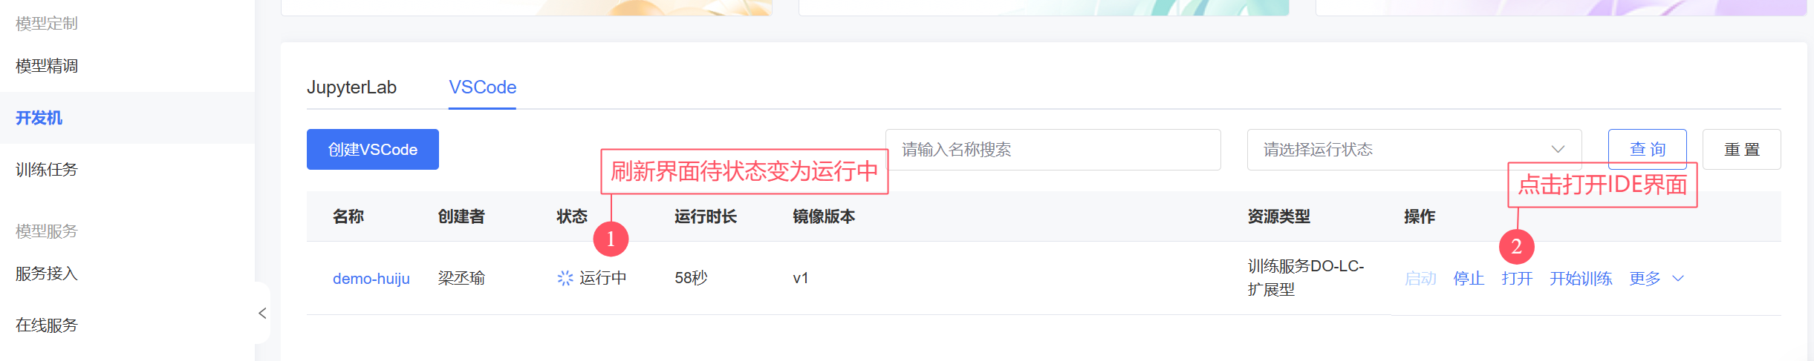The width and height of the screenshot is (1814, 361).
Task: Click 停止 to stop the instance
Action: click(x=1469, y=279)
